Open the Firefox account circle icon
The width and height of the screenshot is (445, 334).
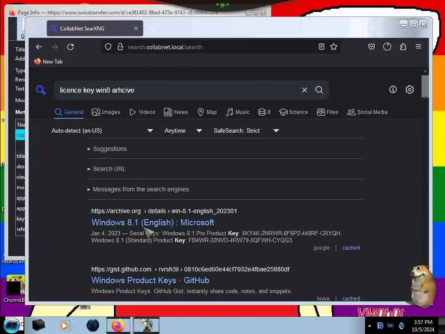(x=387, y=47)
